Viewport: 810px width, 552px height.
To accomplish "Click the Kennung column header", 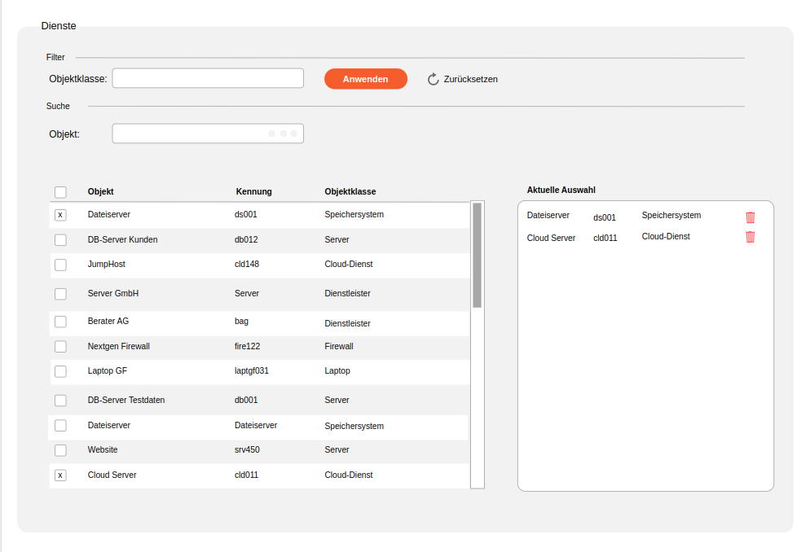I will coord(253,191).
